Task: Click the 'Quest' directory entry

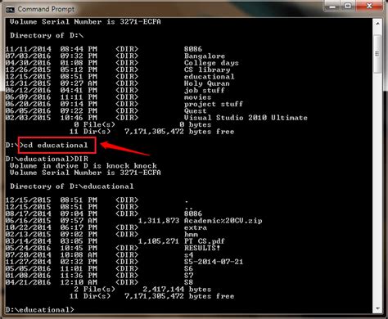Action: tap(195, 111)
